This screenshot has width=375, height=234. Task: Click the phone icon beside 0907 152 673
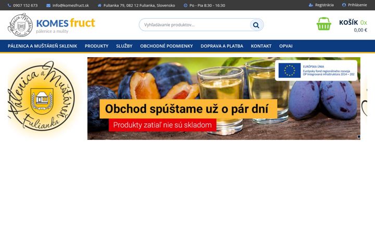point(9,5)
